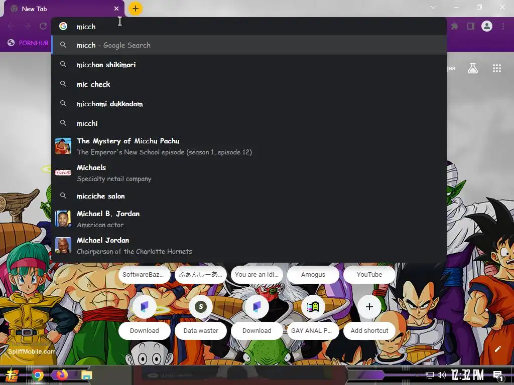Open SoftwareBaz... shortcut
Image resolution: width=514 pixels, height=385 pixels.
pyautogui.click(x=144, y=275)
